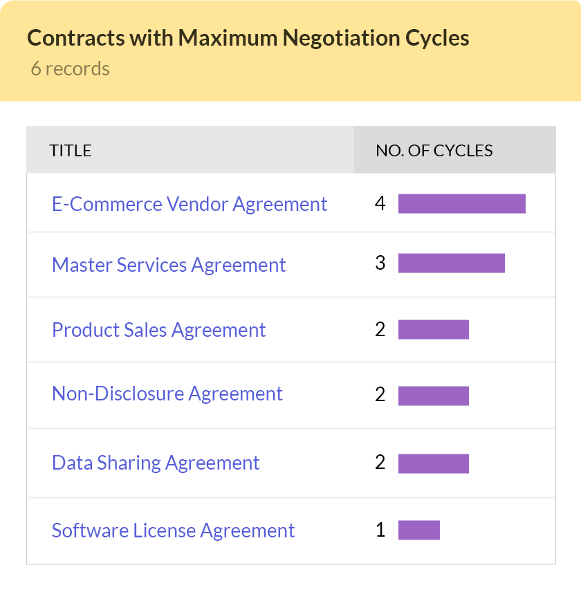This screenshot has height=601, width=581.
Task: Click the Software License Agreement link
Action: [x=173, y=530]
